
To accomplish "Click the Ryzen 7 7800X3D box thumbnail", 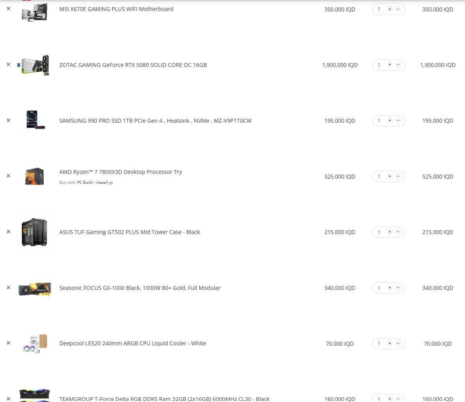I will tap(35, 176).
